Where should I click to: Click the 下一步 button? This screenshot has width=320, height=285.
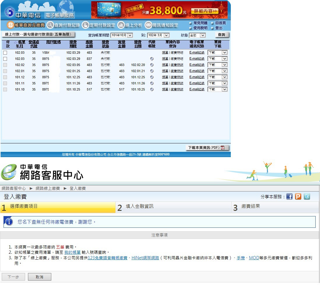click(x=13, y=277)
